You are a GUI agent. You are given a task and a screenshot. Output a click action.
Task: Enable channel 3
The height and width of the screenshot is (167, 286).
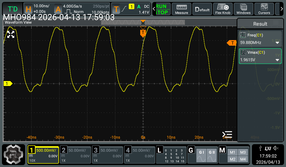pyautogui.click(x=108, y=155)
